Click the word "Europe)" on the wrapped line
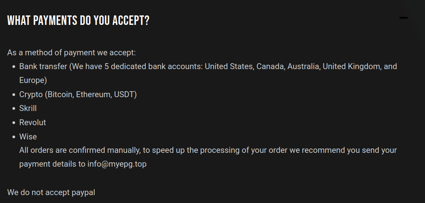 [33, 81]
